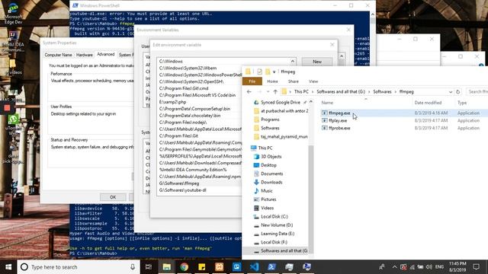Click OK in System Properties
This screenshot has height=274, width=488.
(x=113, y=197)
